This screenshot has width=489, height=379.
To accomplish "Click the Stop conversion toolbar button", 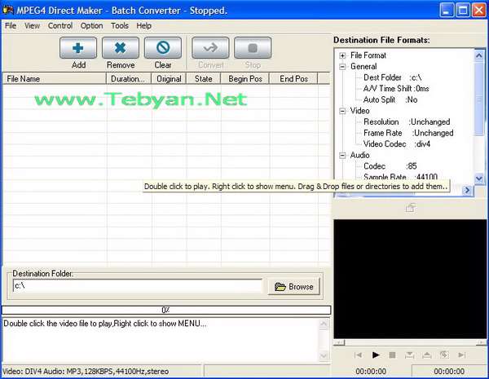I will click(253, 48).
